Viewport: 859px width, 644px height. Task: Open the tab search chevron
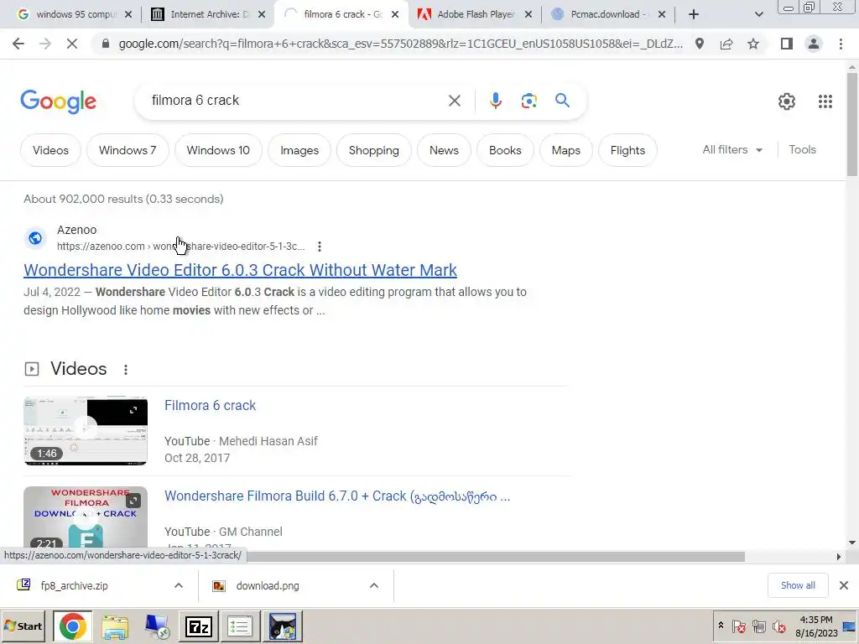coord(758,14)
